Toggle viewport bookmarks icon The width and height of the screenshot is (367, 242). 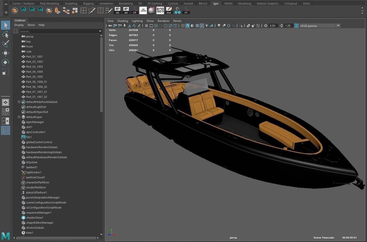pos(125,26)
